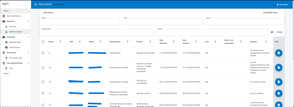Screen dimensions: 294x107
Task: Click 'Departament Landside' cell
Action: point(119,67)
